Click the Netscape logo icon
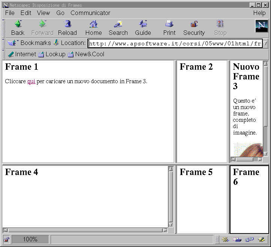271x247 pixels. (261, 27)
